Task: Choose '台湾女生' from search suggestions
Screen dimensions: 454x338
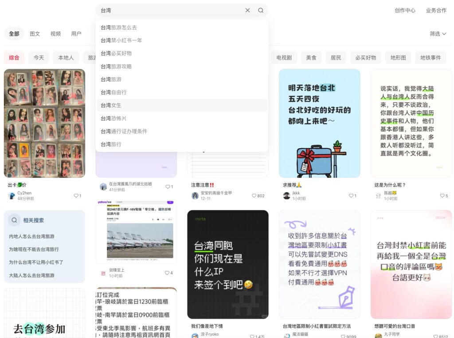Action: [x=111, y=105]
